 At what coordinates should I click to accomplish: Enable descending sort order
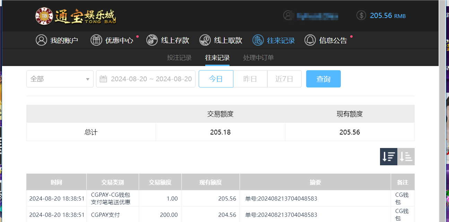tap(388, 157)
